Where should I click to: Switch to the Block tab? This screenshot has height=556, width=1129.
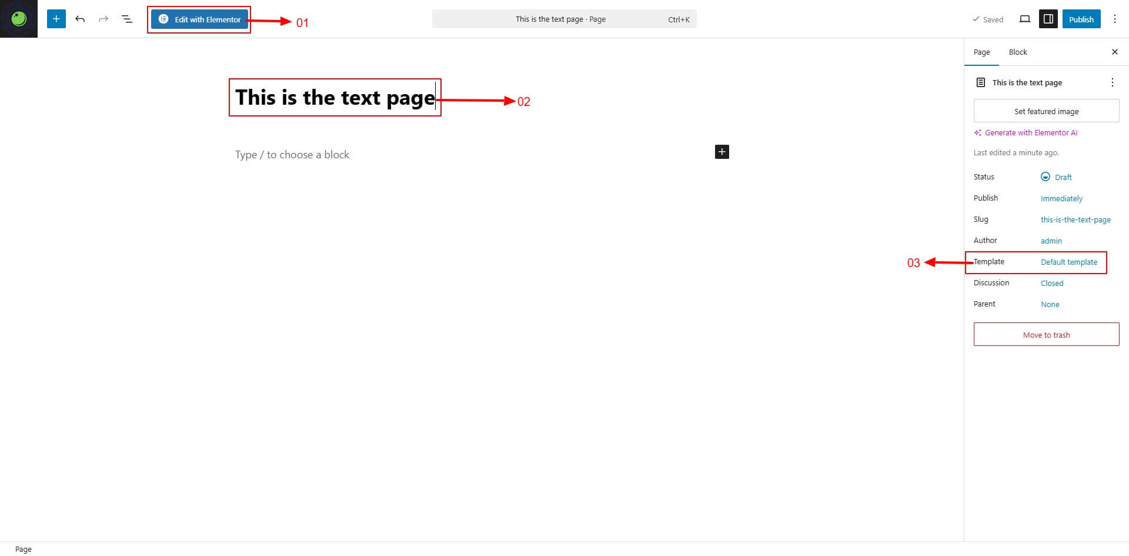[1017, 52]
